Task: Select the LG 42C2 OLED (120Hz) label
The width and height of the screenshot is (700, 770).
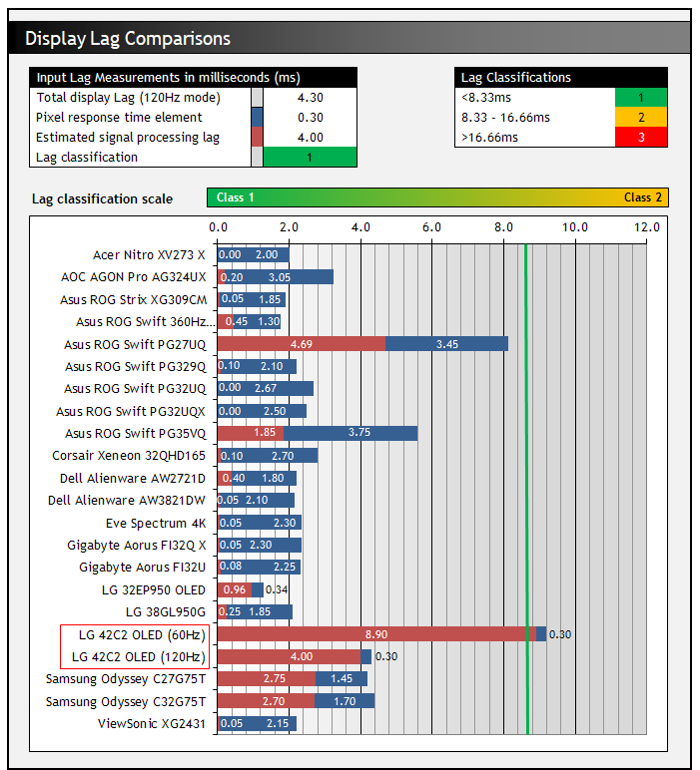Action: pyautogui.click(x=136, y=657)
